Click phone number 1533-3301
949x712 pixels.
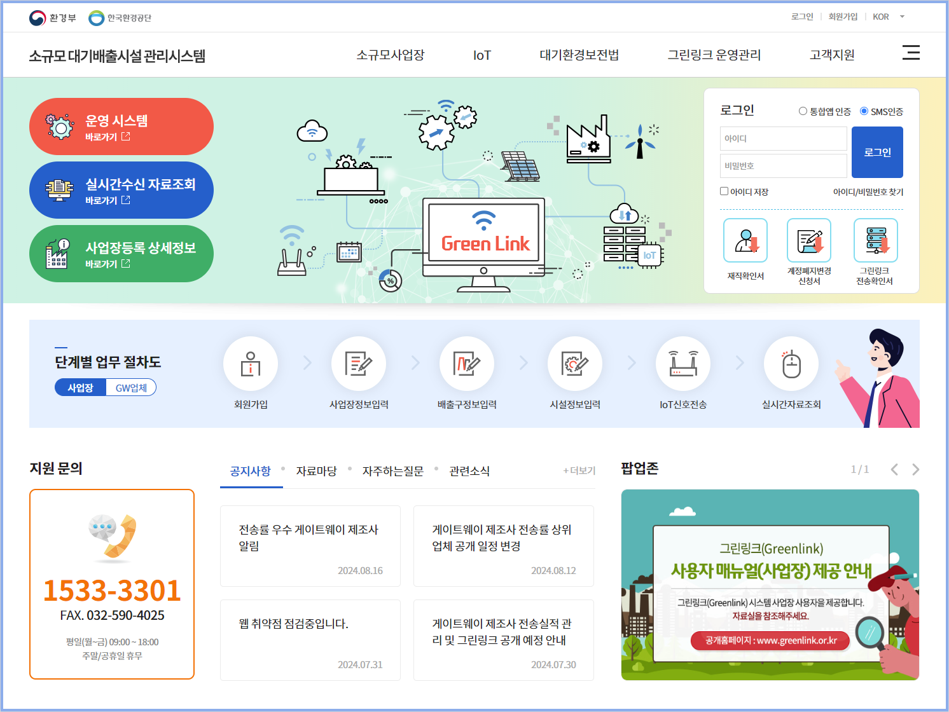[112, 591]
